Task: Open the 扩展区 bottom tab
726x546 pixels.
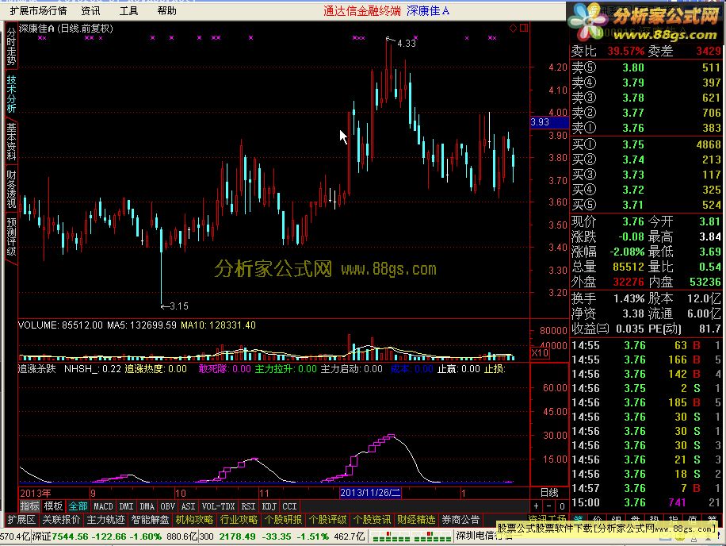Action: (21, 520)
